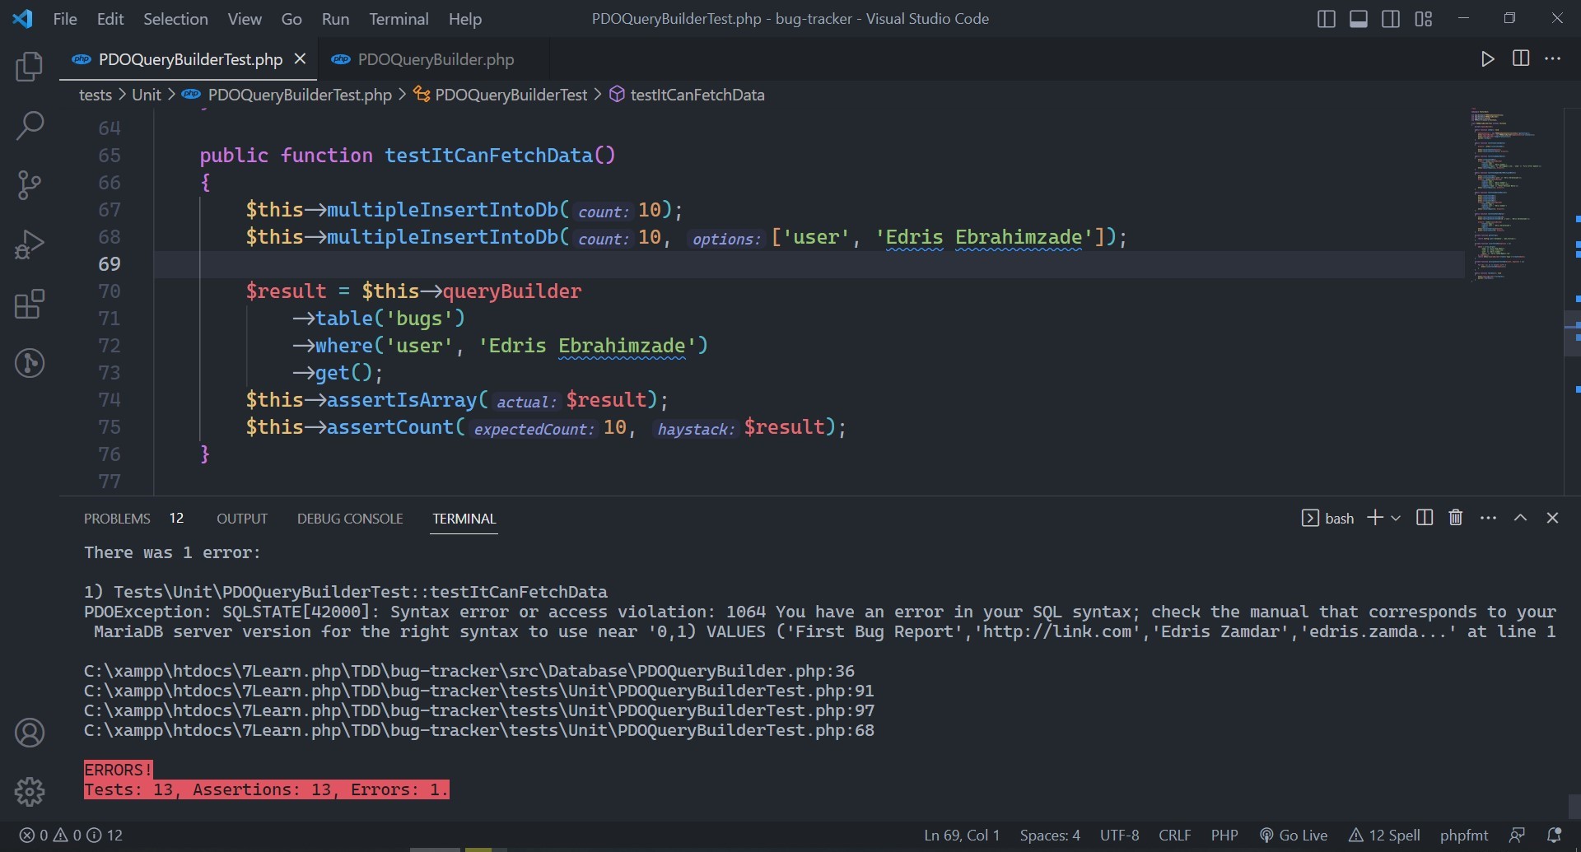
Task: Change CRLF end of line sequence
Action: (x=1175, y=836)
